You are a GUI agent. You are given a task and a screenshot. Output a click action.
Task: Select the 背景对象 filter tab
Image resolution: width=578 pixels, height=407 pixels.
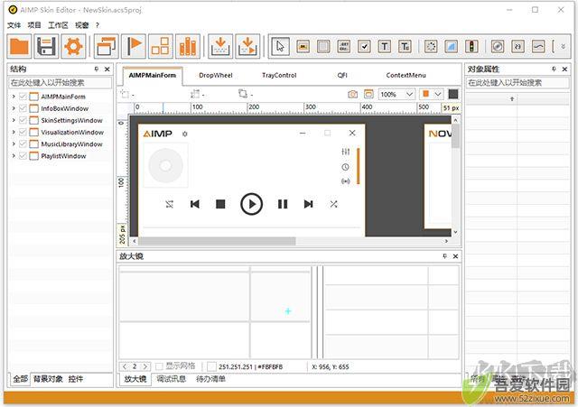tap(48, 379)
